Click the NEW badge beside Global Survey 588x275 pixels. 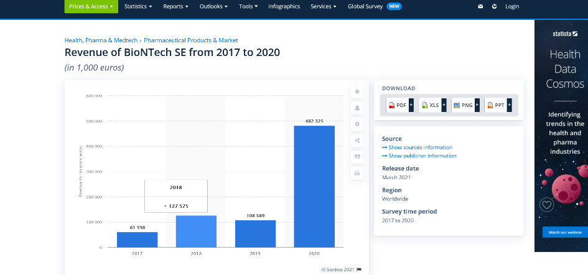pos(394,6)
